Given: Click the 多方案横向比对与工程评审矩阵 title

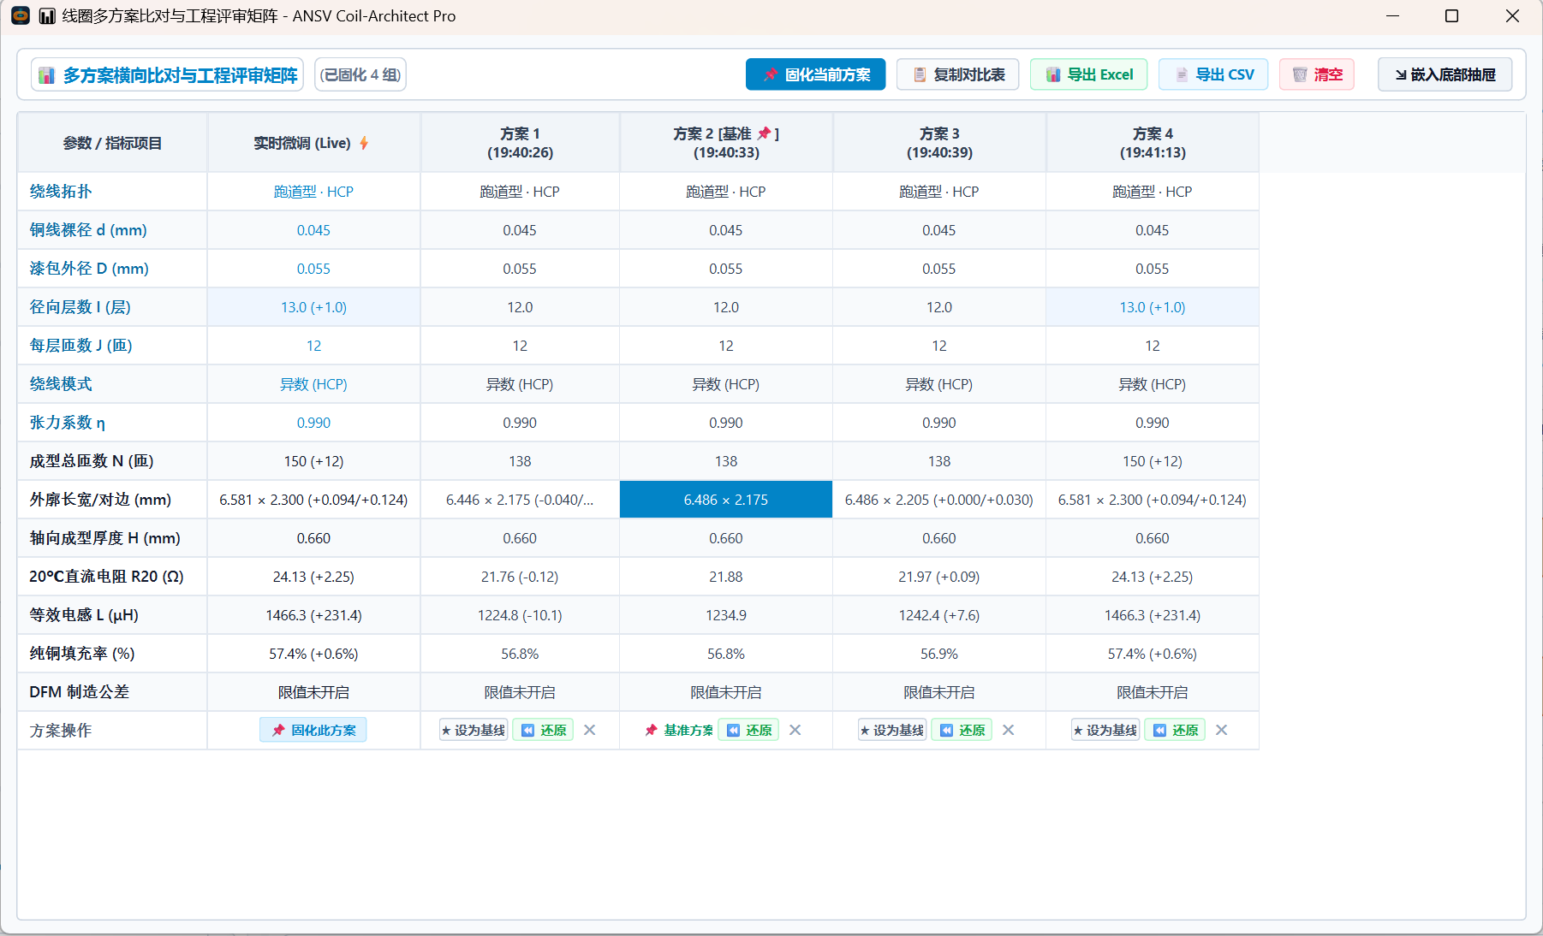Looking at the screenshot, I should 168,74.
